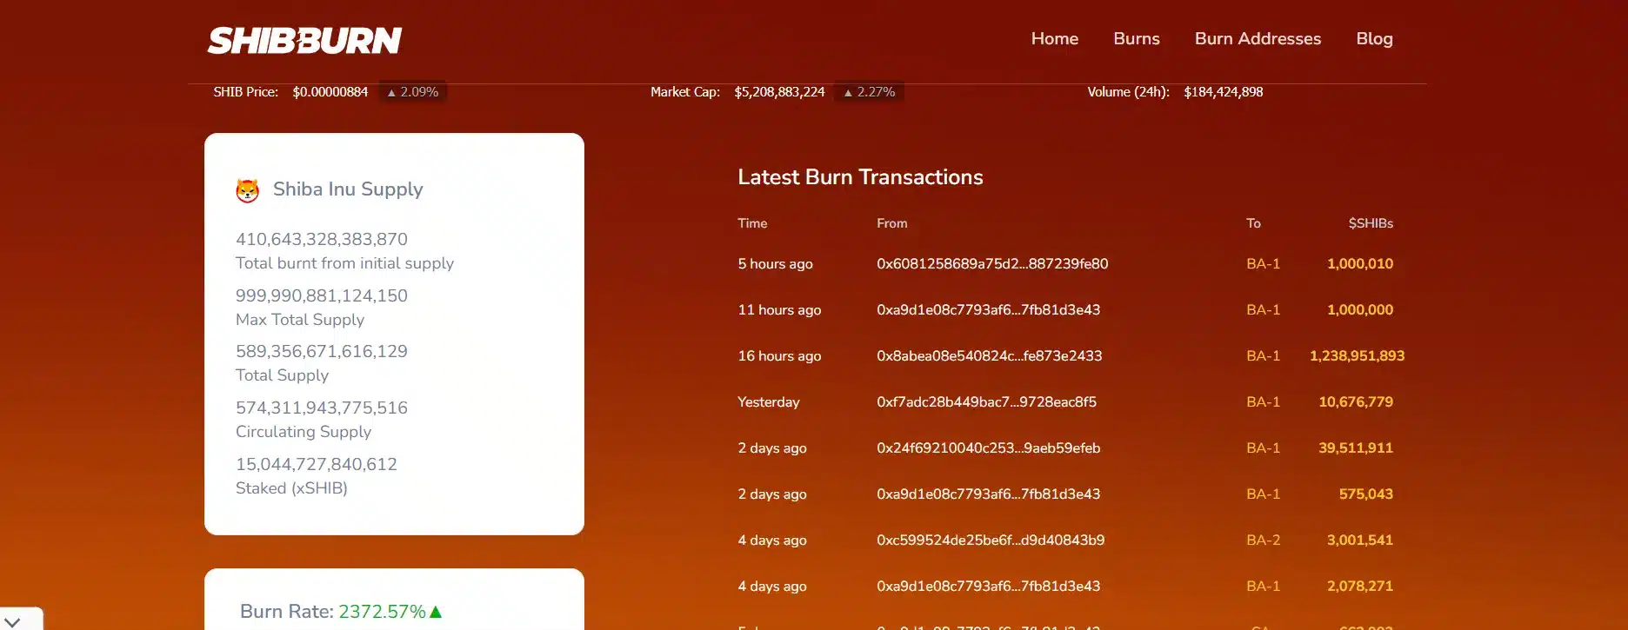Select the max total supply 999,990,881,124,150
The width and height of the screenshot is (1628, 630).
click(322, 295)
